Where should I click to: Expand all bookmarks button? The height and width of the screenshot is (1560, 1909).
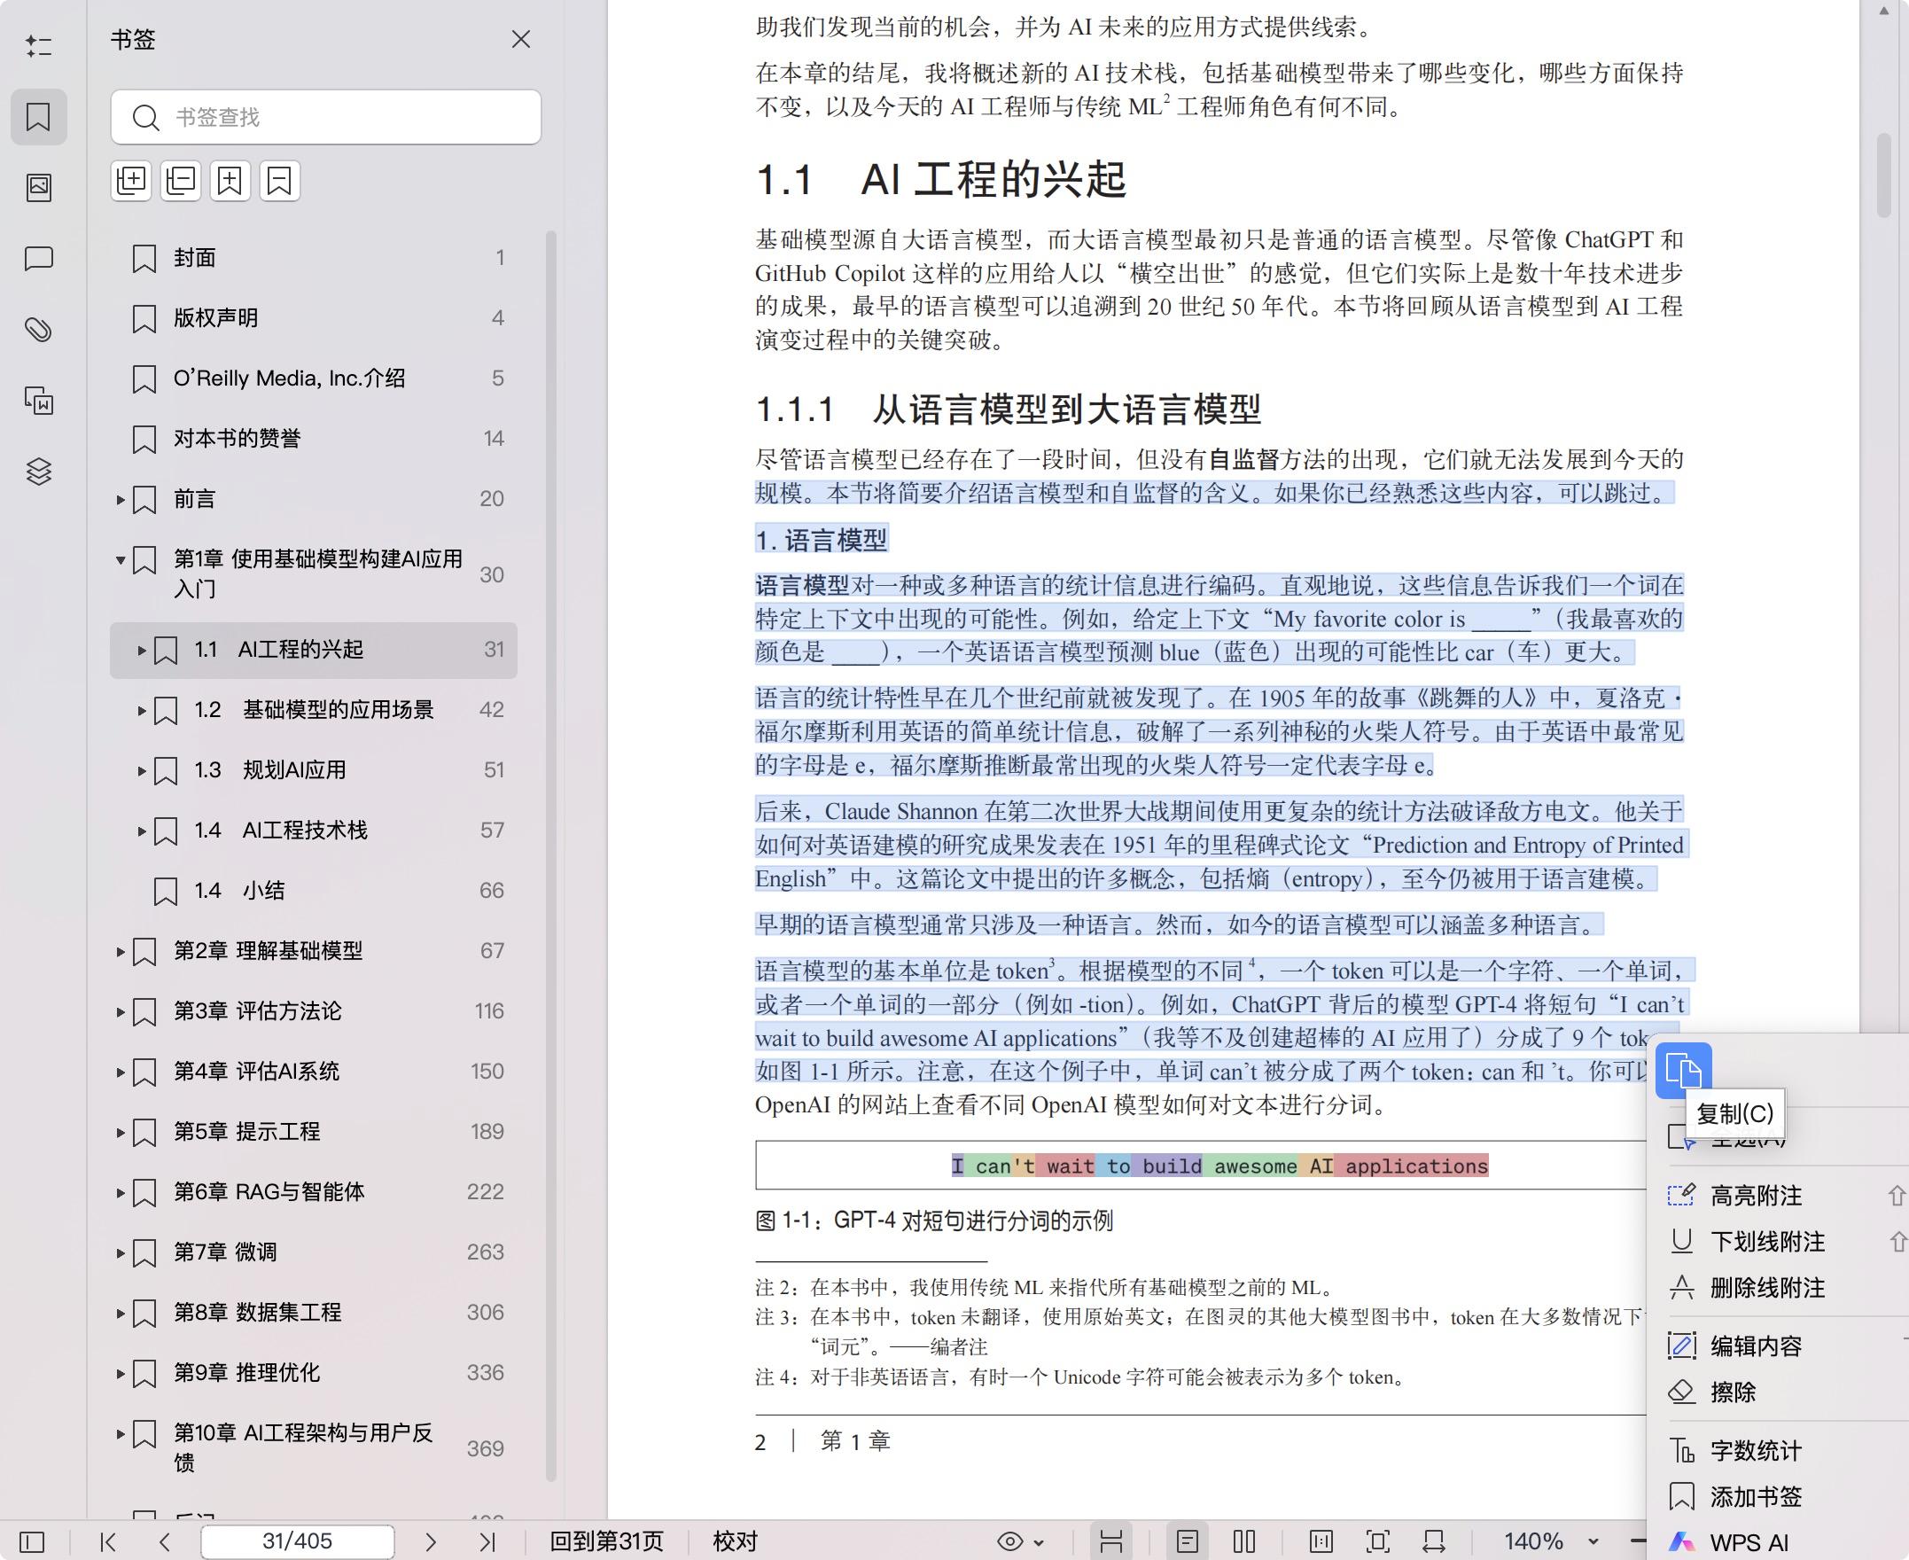click(131, 181)
